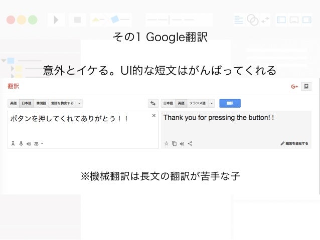Viewport: 320px width, 240px height.
Task: Click the 編集を提案する suggest edit link
Action: (294, 144)
